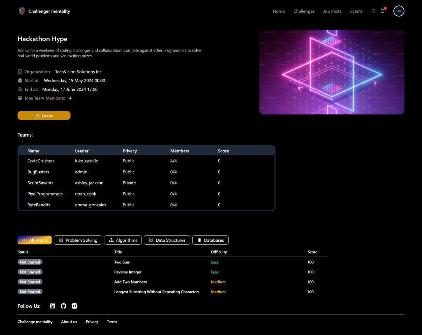Open the Events nav item
The image size is (422, 335).
[x=356, y=11]
